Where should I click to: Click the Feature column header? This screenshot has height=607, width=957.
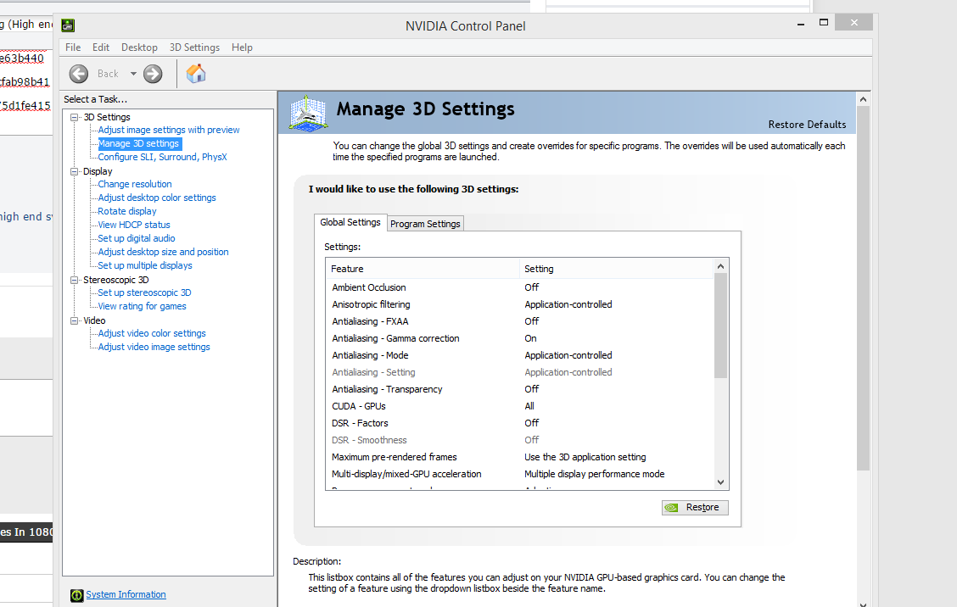[423, 269]
